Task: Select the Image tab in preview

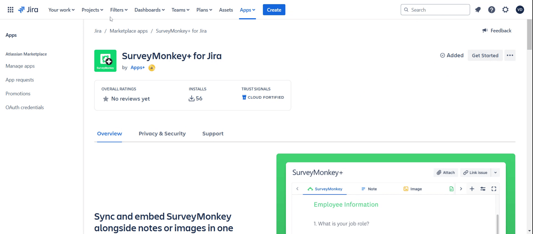Action: pyautogui.click(x=413, y=189)
